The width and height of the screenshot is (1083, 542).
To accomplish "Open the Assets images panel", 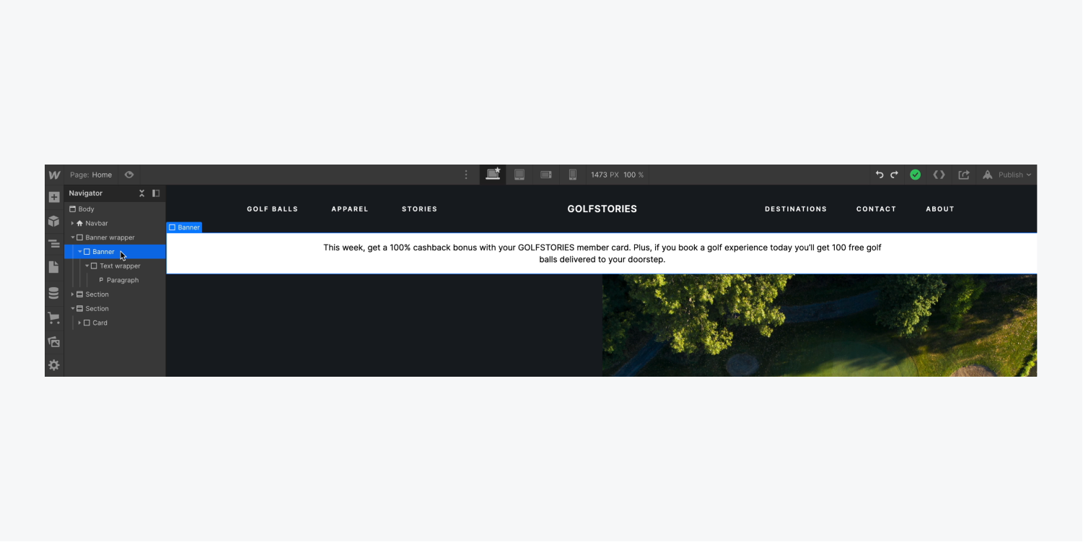I will (54, 341).
